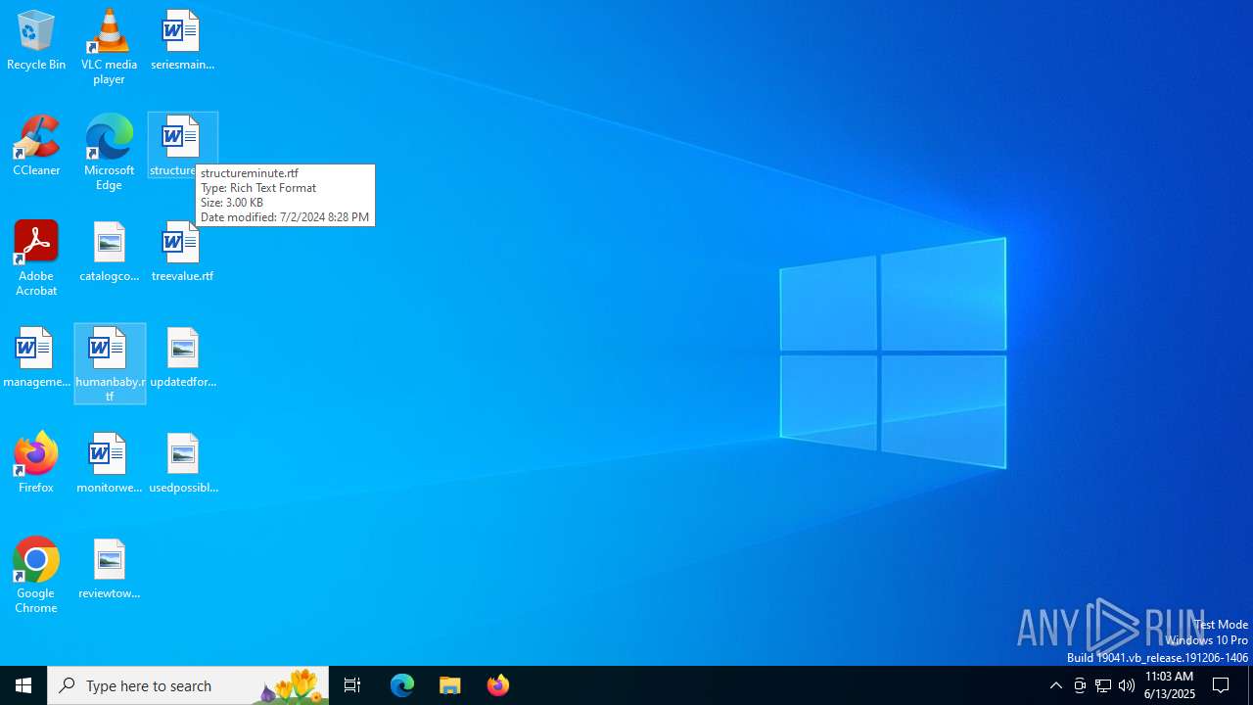Viewport: 1253px width, 705px height.
Task: Select the Adobe Acrobat desktop shortcut
Action: [x=36, y=258]
